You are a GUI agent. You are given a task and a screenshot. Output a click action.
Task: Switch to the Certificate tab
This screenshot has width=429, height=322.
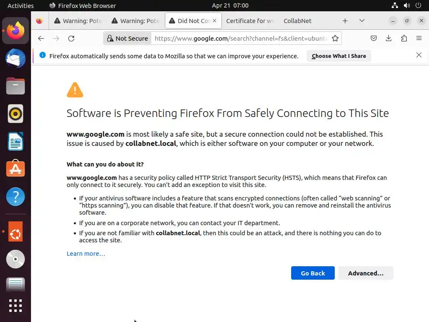250,21
